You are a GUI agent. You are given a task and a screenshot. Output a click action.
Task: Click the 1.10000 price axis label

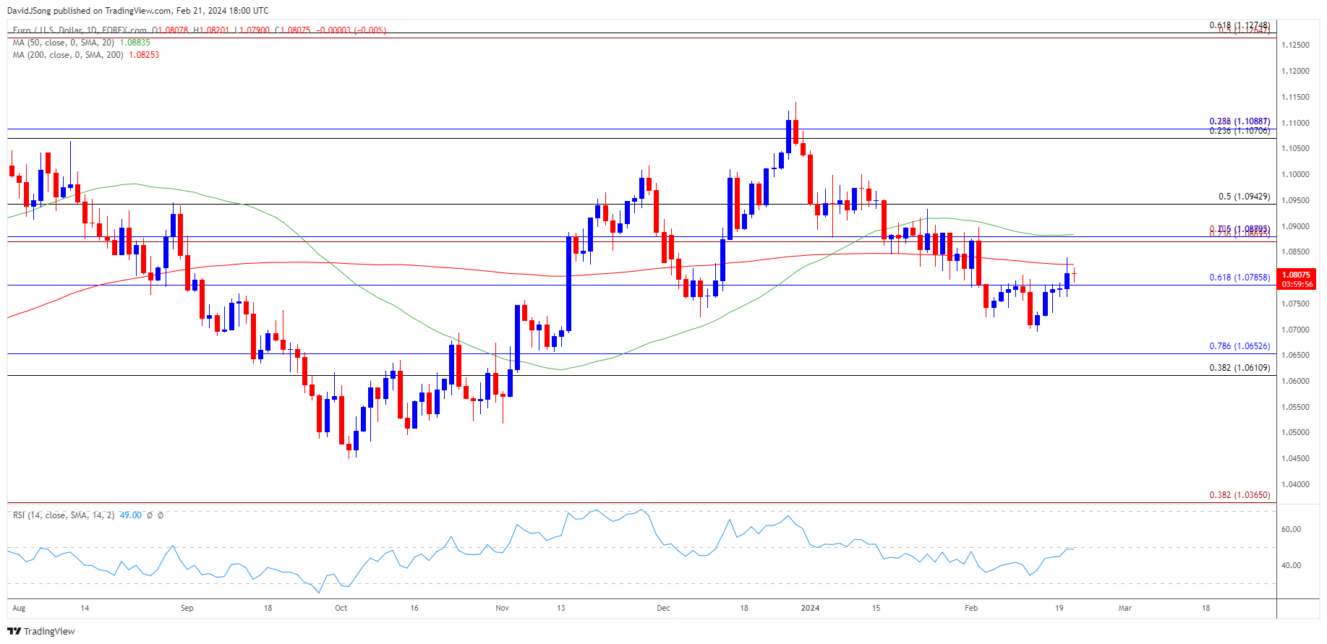1295,174
